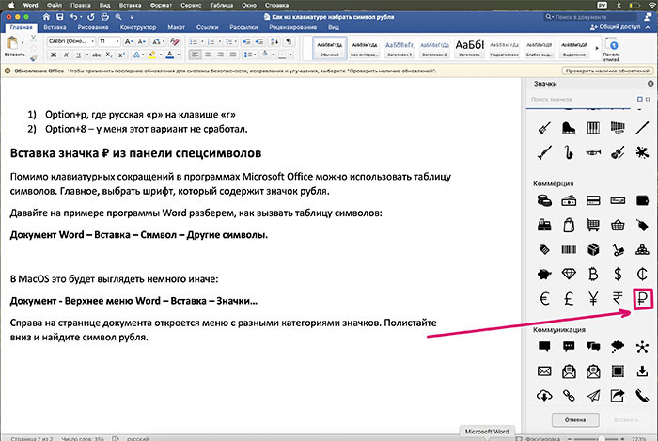
Task: Select the grand piano icon
Action: click(569, 128)
